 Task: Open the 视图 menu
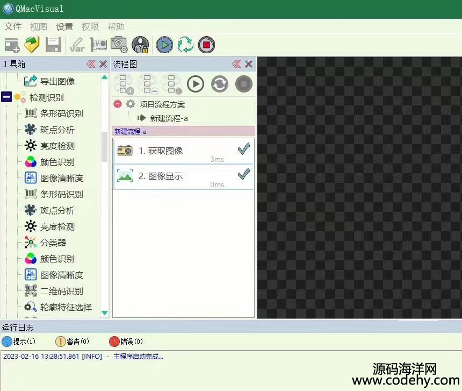pos(39,27)
